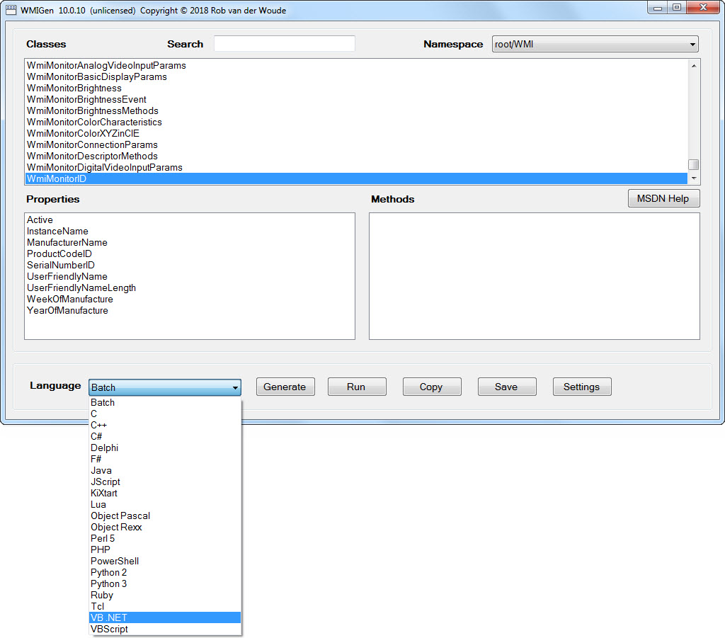Click the WMIGen app icon in title bar
Screen dimensions: 725x638
click(11, 11)
